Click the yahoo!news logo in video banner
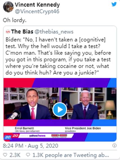Viewport: 120px width, 160px height. tap(37, 136)
